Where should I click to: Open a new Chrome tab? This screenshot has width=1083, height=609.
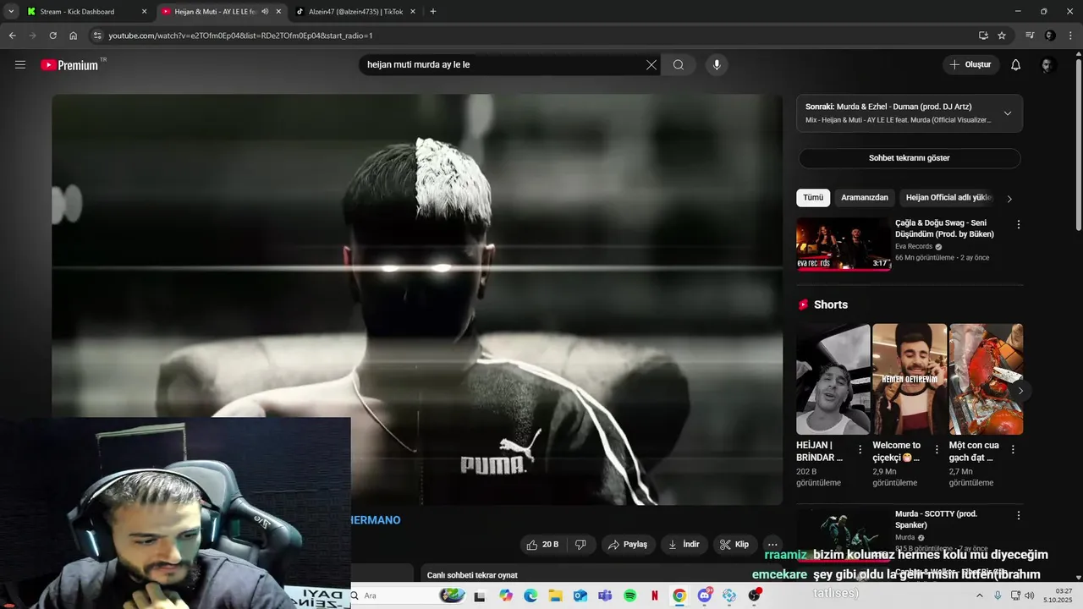click(433, 12)
